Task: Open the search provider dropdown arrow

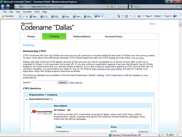Action: coord(180,7)
